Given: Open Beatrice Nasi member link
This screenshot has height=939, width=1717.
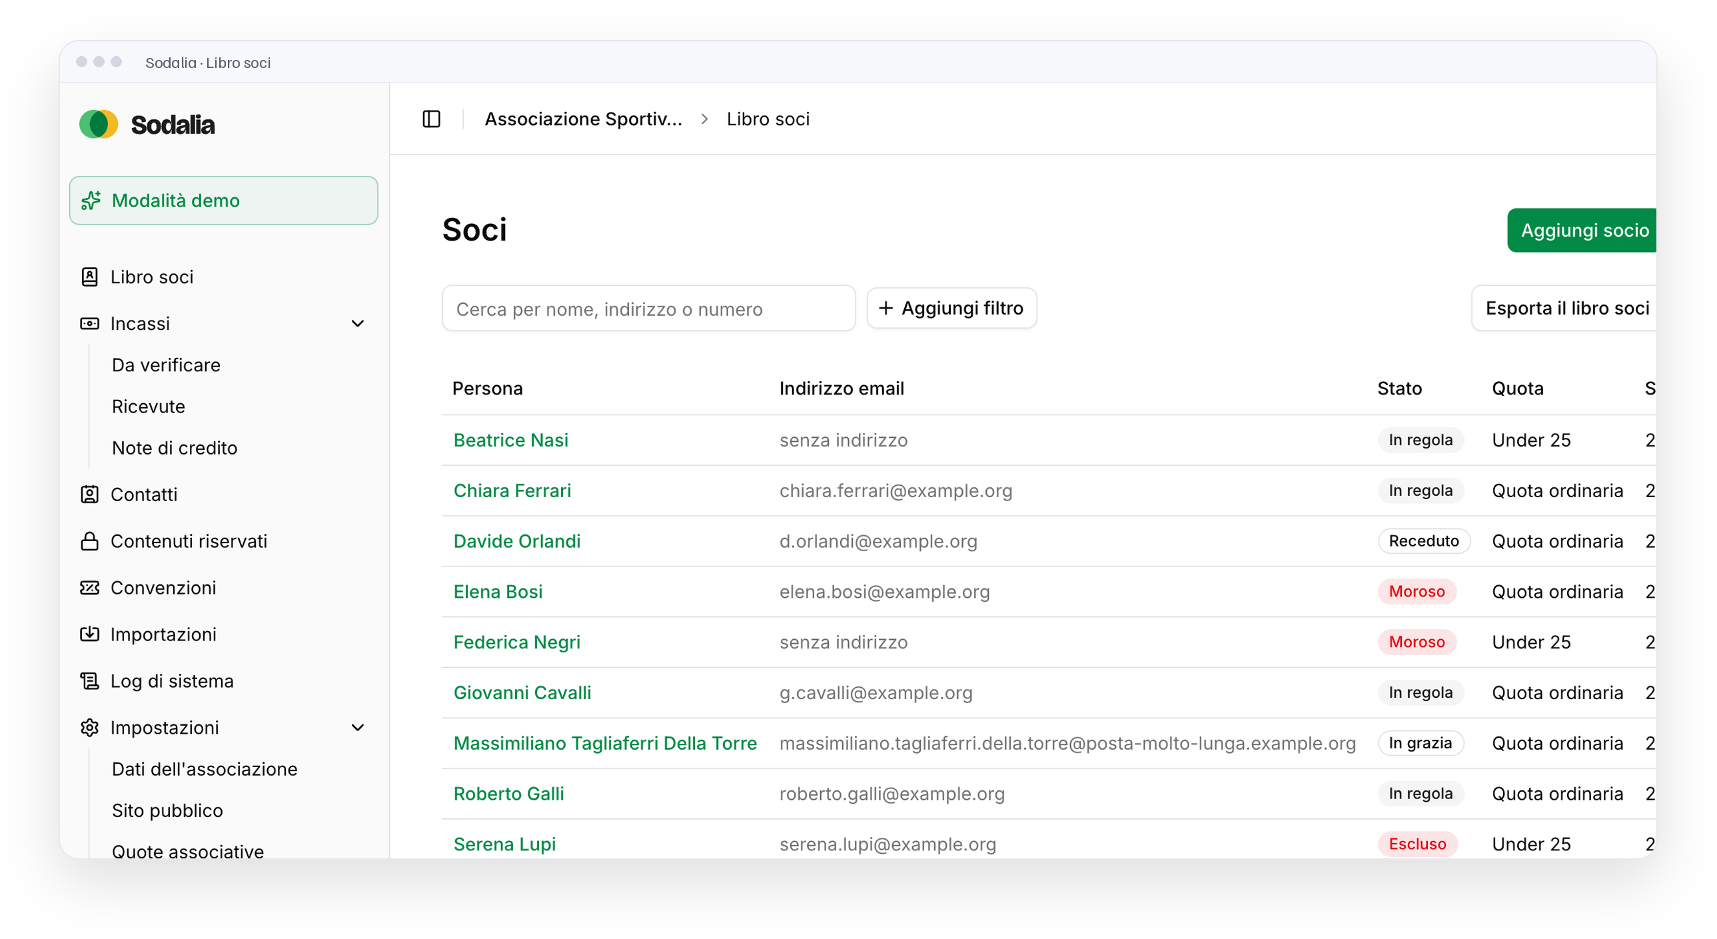Looking at the screenshot, I should [x=510, y=440].
